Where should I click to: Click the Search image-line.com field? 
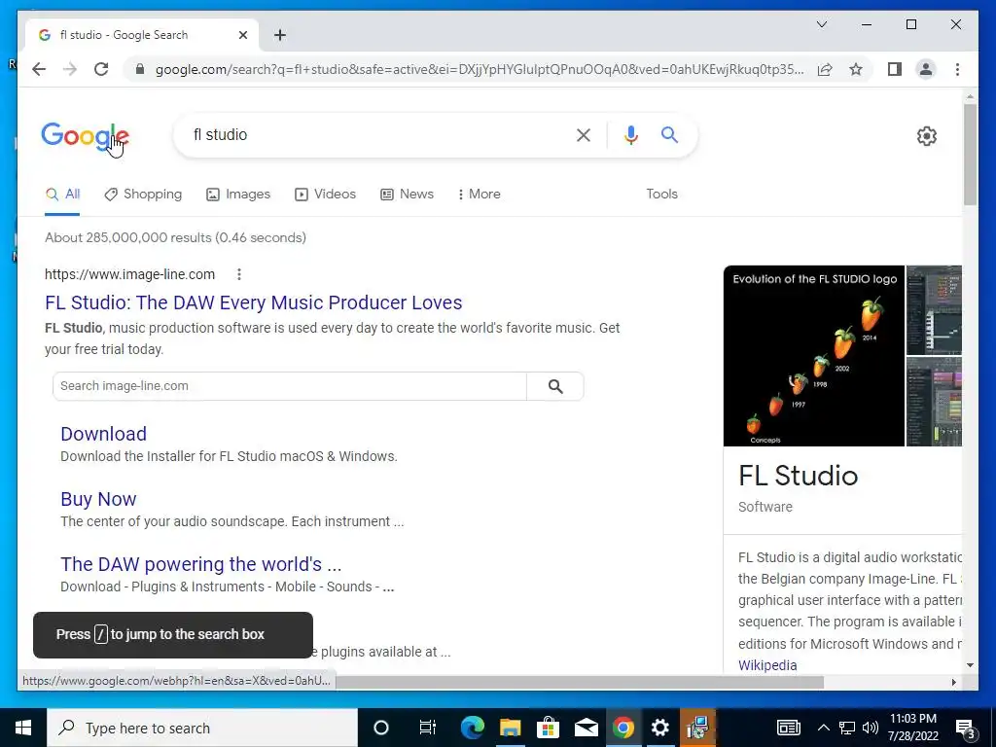[x=290, y=386]
